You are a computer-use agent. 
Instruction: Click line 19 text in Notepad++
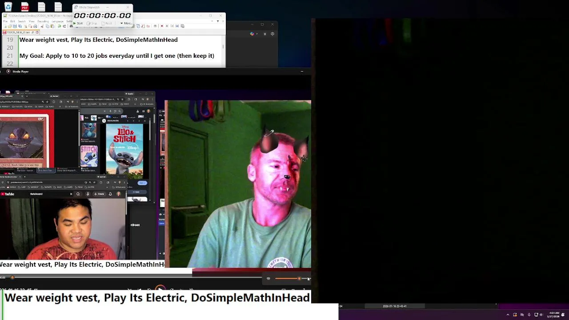[x=98, y=40]
